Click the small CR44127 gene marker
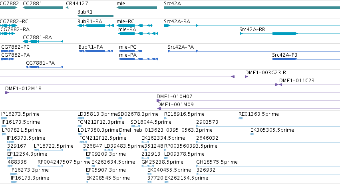The height and width of the screenshot is (184, 340). click(x=67, y=8)
